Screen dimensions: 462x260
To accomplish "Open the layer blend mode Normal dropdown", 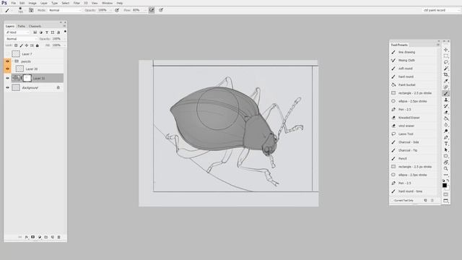I will [x=21, y=38].
